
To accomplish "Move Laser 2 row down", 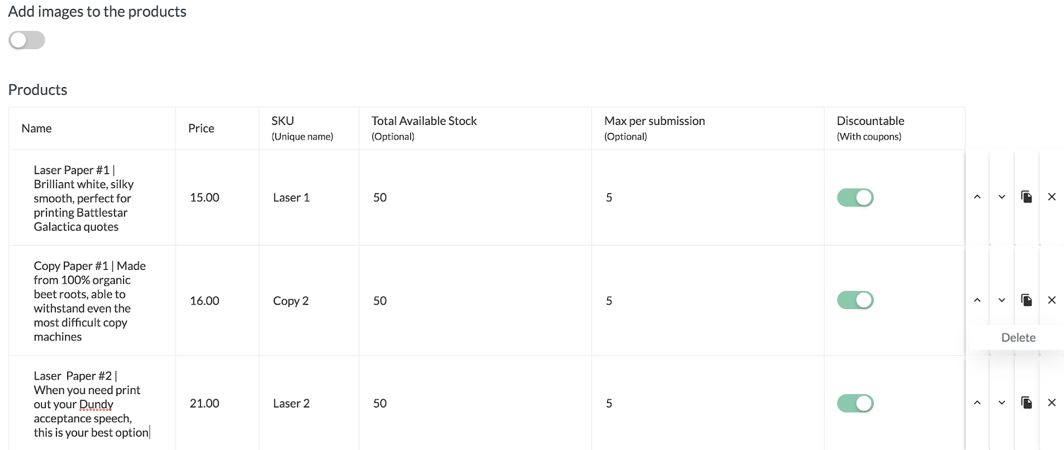I will coord(1001,402).
